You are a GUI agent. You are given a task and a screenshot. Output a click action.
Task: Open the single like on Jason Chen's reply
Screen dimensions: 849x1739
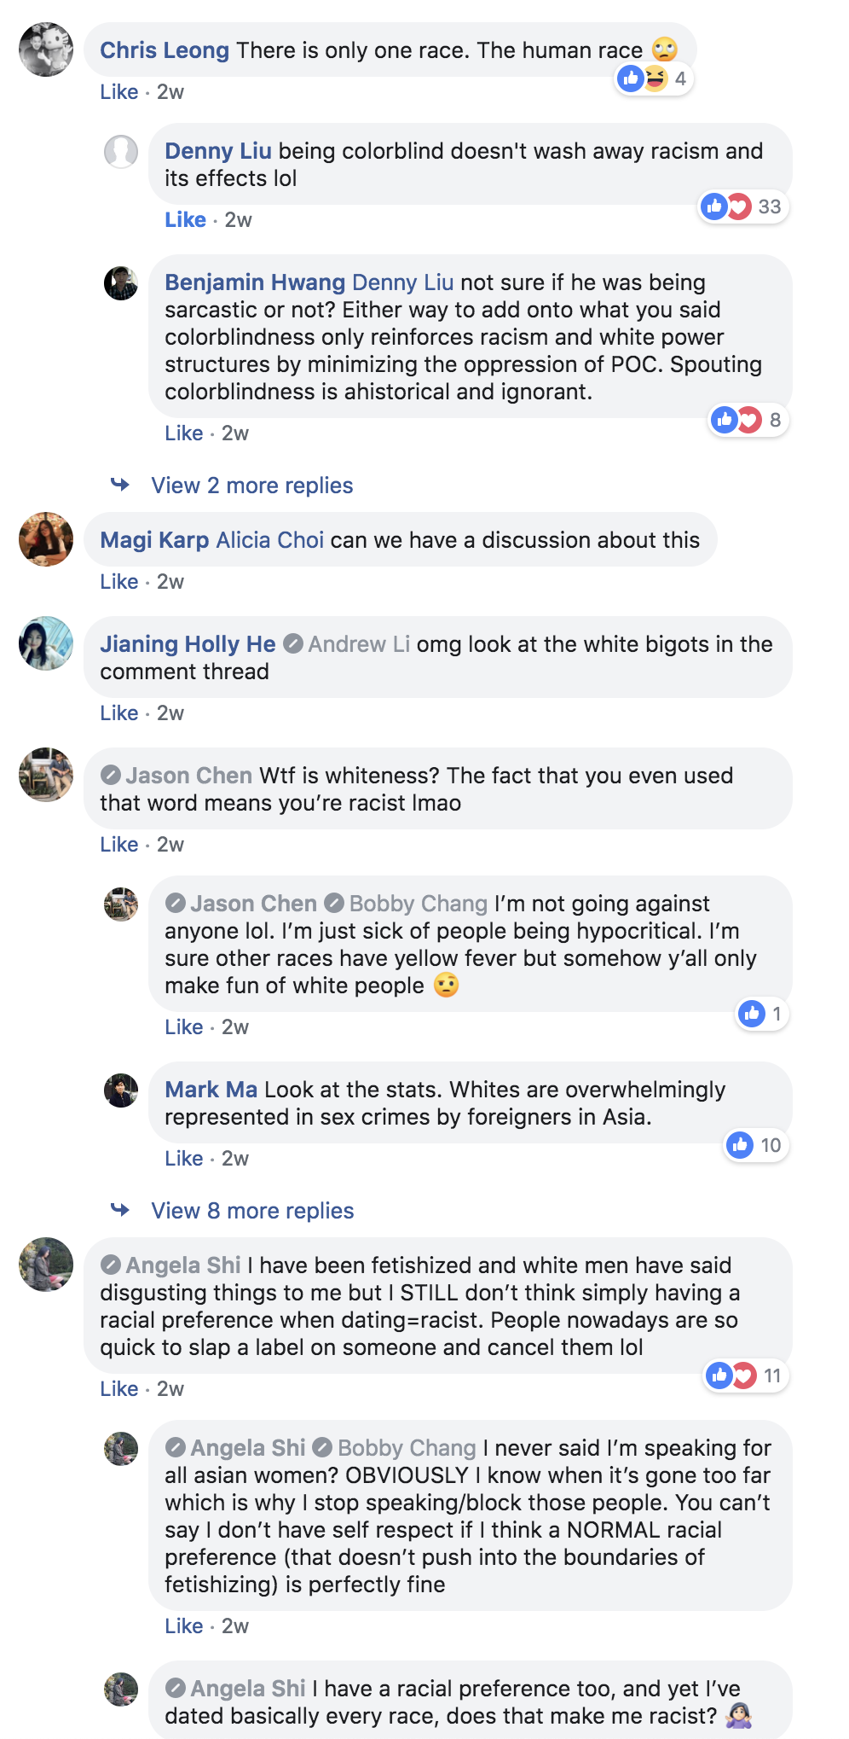pyautogui.click(x=762, y=1014)
